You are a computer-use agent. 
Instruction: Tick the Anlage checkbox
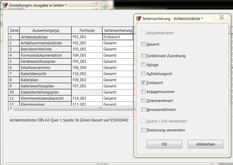click(x=143, y=65)
